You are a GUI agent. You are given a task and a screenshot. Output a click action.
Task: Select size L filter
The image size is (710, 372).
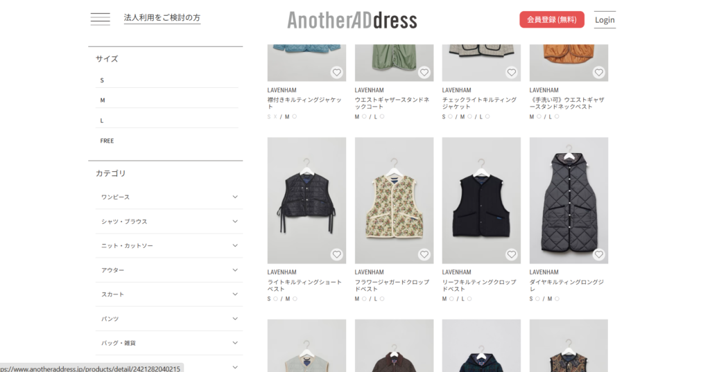[x=166, y=121]
